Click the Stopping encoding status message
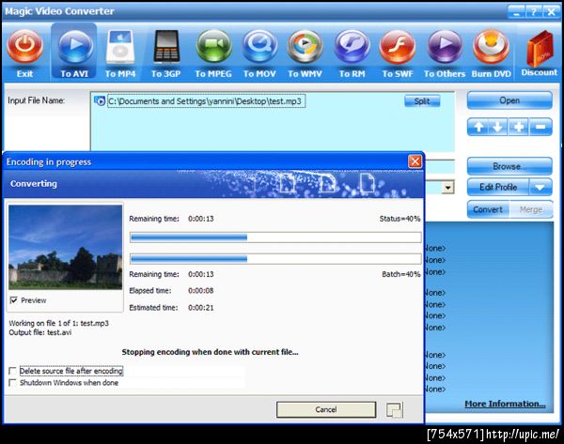The height and width of the screenshot is (444, 564). click(210, 352)
